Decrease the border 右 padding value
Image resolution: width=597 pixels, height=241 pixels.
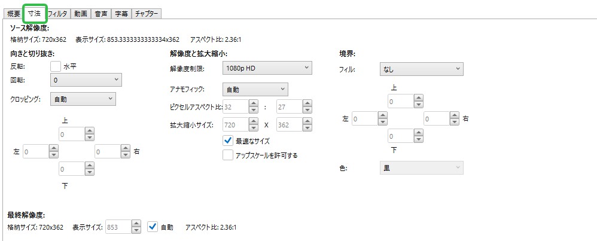click(x=455, y=122)
